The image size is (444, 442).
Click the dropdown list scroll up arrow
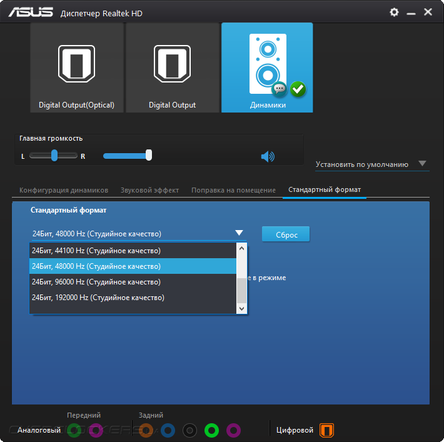(241, 248)
